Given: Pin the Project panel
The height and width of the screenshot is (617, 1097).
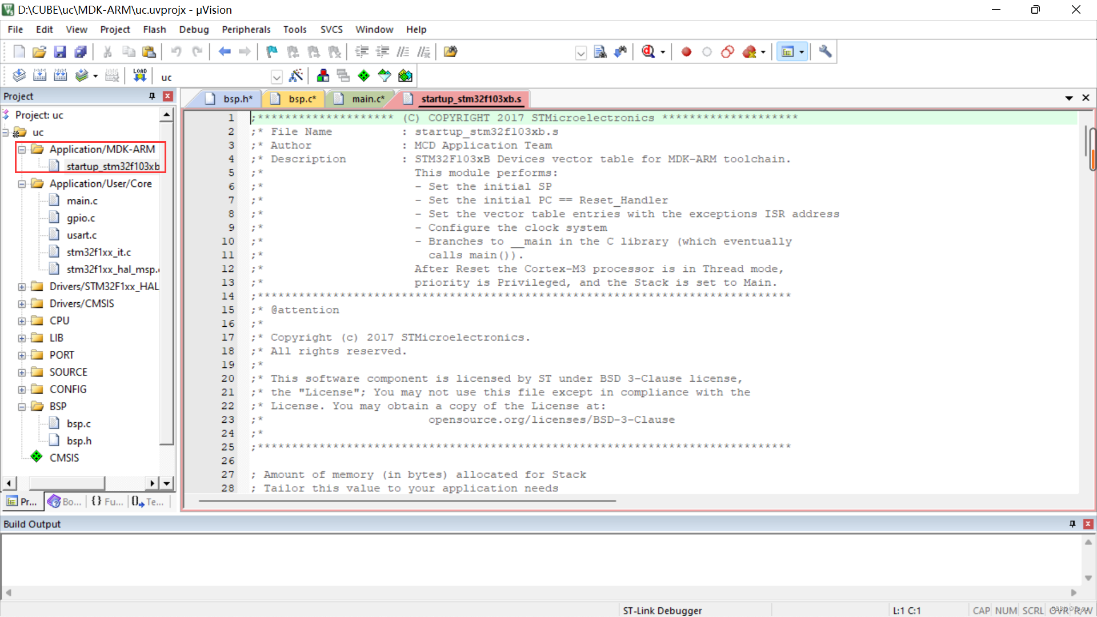Looking at the screenshot, I should click(151, 96).
